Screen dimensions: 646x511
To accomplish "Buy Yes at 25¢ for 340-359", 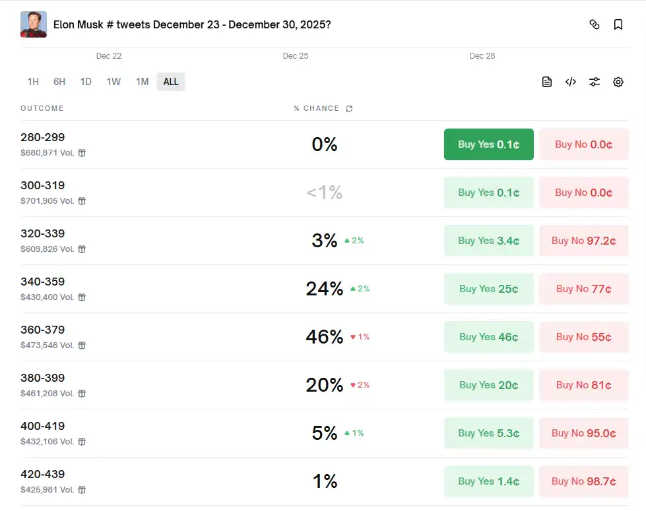I will pos(488,289).
